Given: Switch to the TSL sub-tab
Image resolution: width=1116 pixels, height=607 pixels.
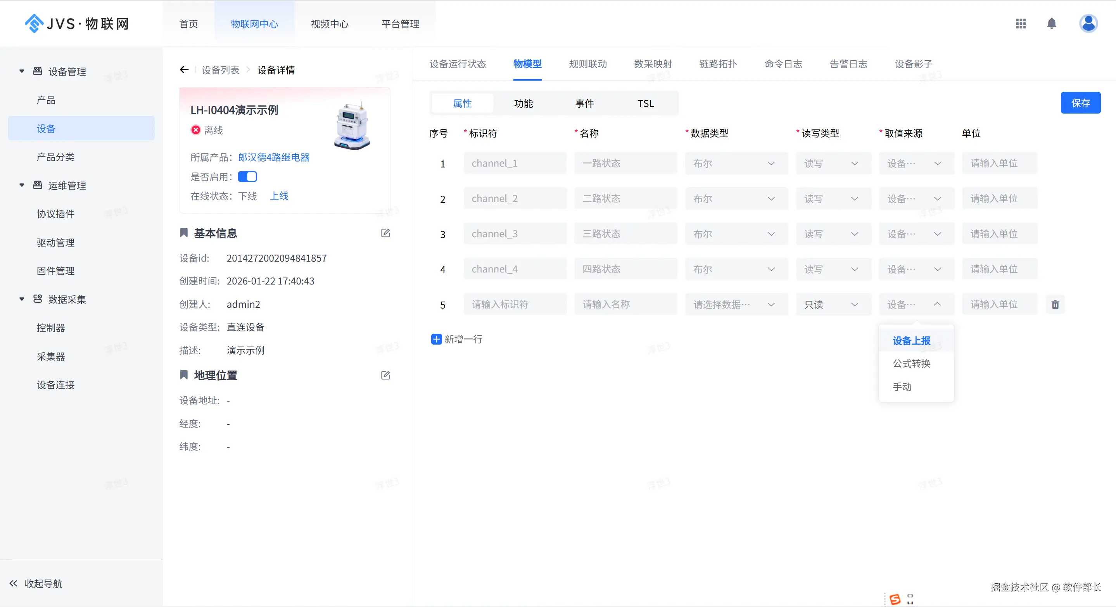Looking at the screenshot, I should [645, 103].
